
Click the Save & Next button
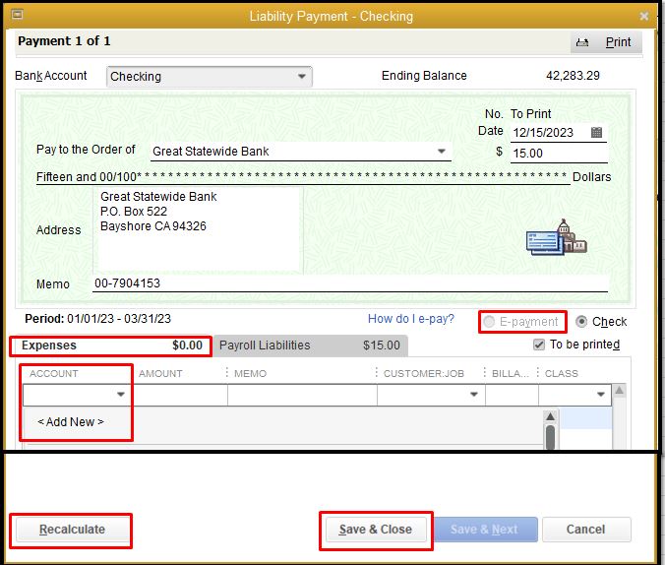pyautogui.click(x=484, y=530)
